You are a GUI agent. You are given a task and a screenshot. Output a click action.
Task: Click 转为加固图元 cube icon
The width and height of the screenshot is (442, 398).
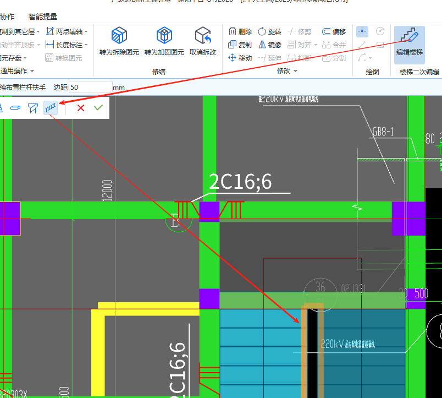pos(164,35)
